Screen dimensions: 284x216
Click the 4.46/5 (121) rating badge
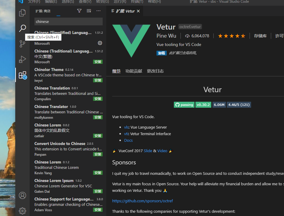(239, 105)
